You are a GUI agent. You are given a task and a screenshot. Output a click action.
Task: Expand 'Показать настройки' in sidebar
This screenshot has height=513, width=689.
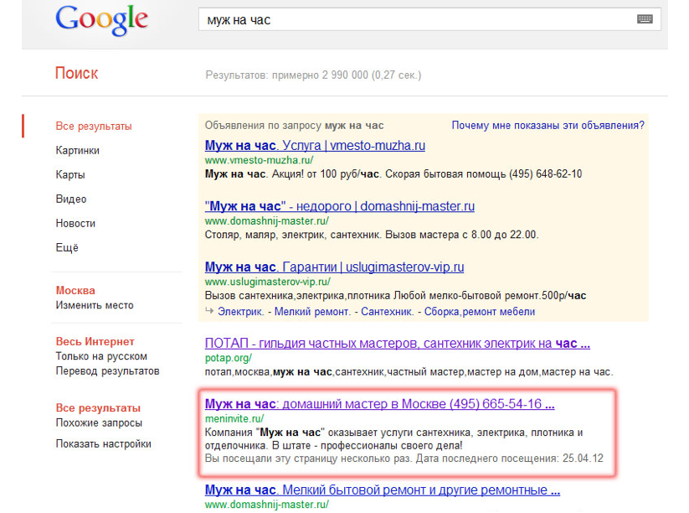coord(104,444)
